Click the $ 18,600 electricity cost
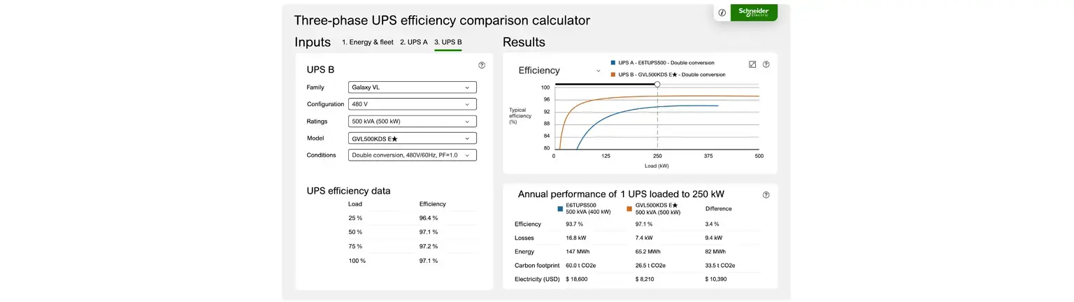This screenshot has width=1074, height=302. point(577,279)
